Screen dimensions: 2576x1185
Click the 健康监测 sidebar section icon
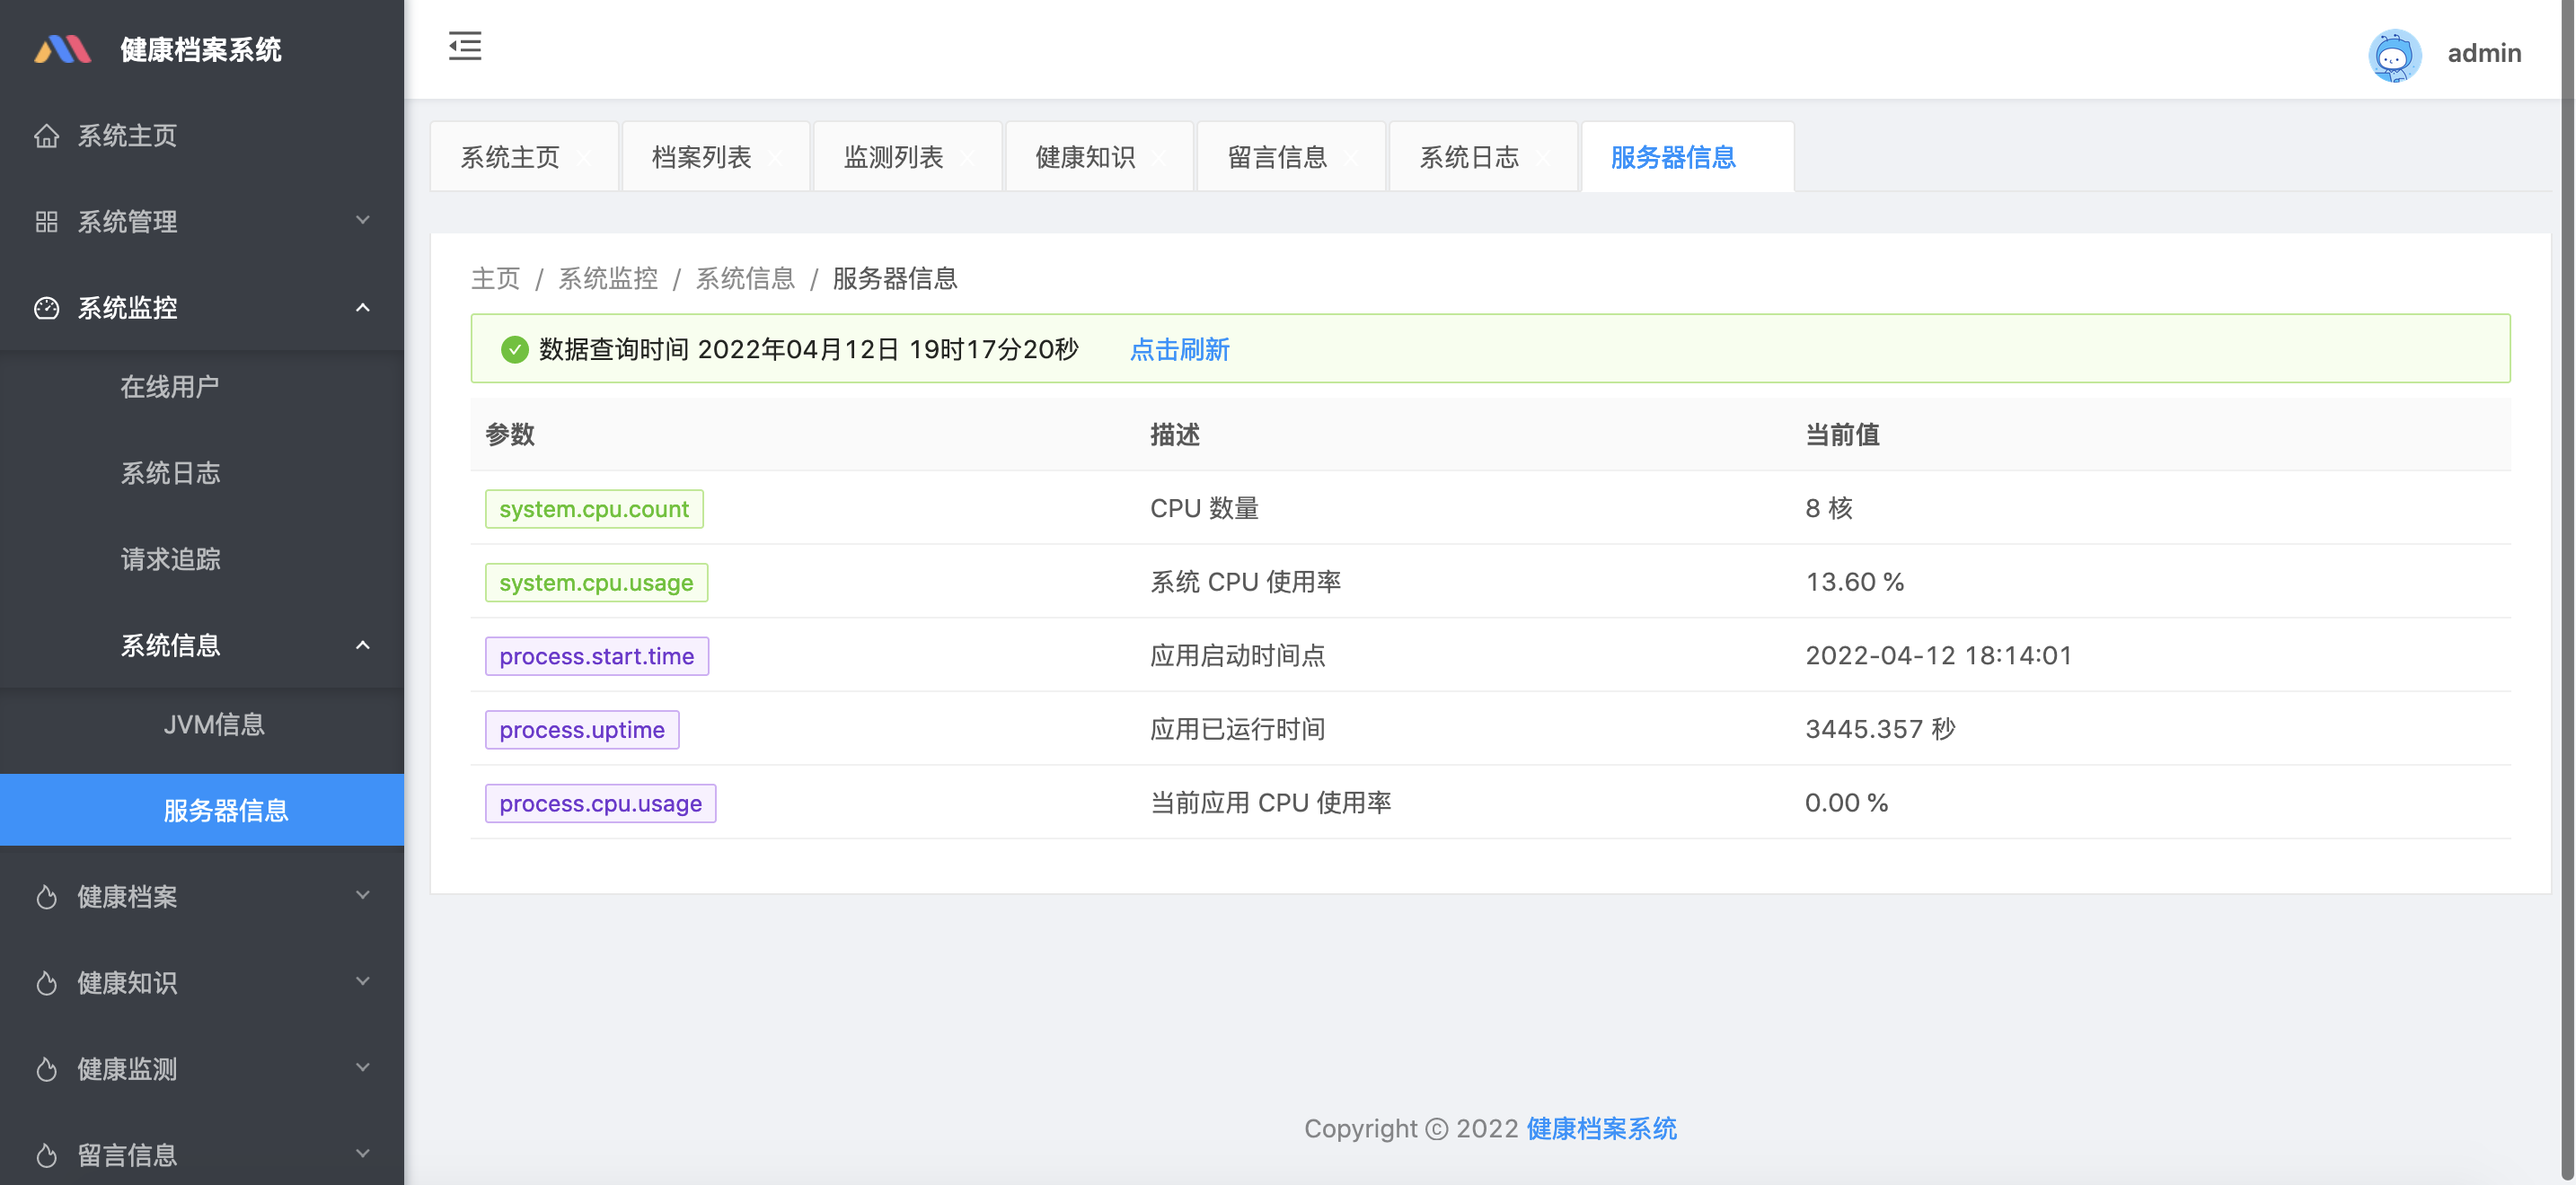[48, 1066]
